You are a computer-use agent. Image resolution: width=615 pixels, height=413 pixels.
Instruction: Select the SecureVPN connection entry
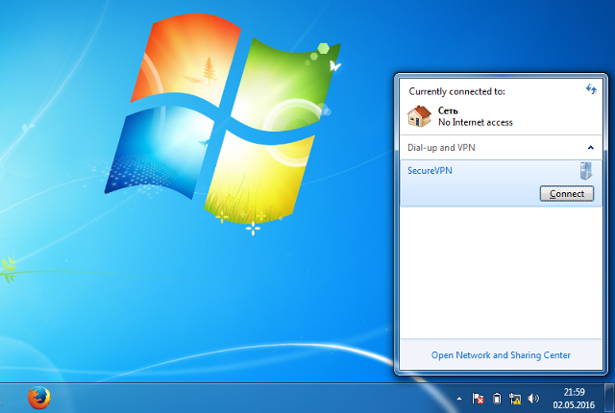coord(501,183)
